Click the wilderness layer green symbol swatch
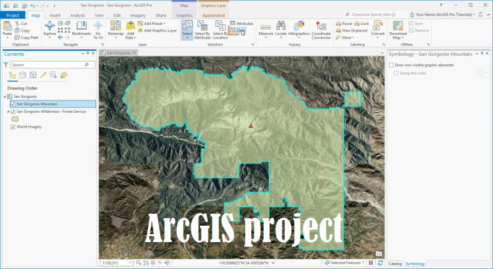 [14, 119]
